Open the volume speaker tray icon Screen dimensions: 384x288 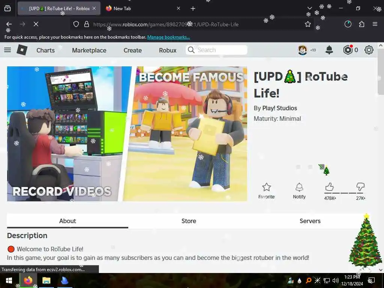coord(335,280)
